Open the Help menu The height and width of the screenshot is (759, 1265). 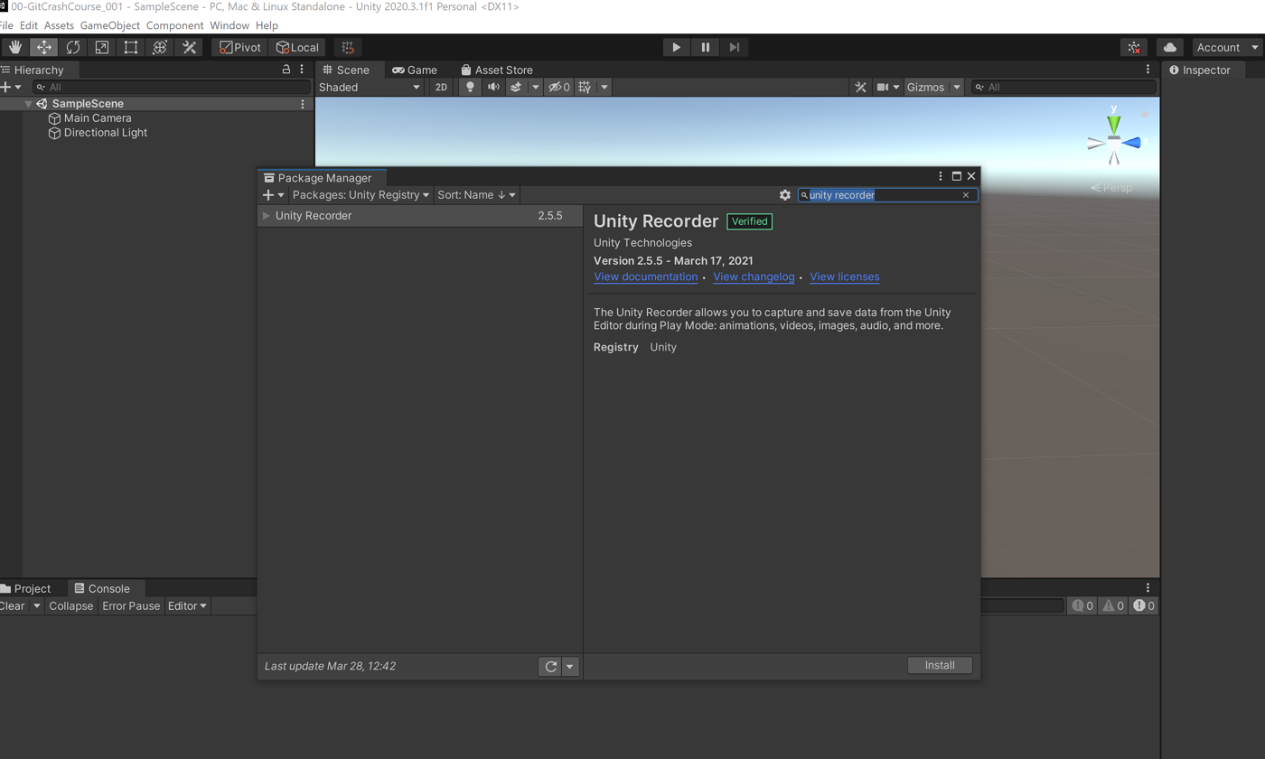pyautogui.click(x=267, y=25)
